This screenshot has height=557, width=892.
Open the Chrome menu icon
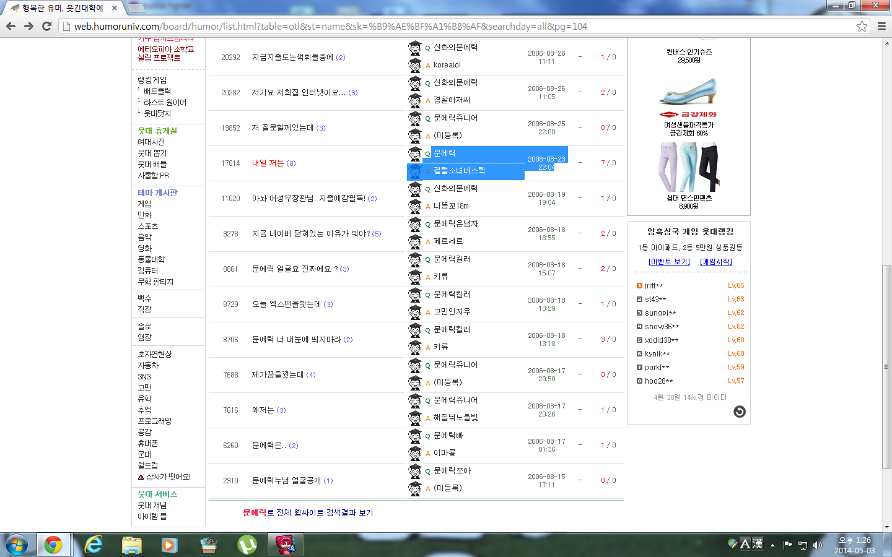881,26
